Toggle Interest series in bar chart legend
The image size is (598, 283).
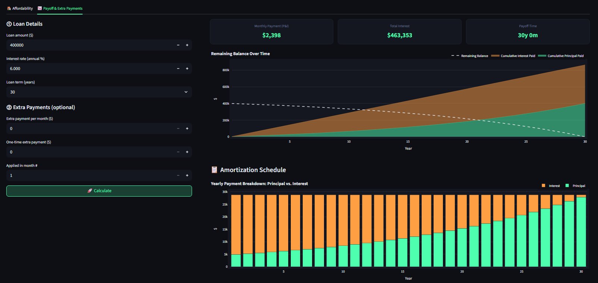pyautogui.click(x=551, y=186)
